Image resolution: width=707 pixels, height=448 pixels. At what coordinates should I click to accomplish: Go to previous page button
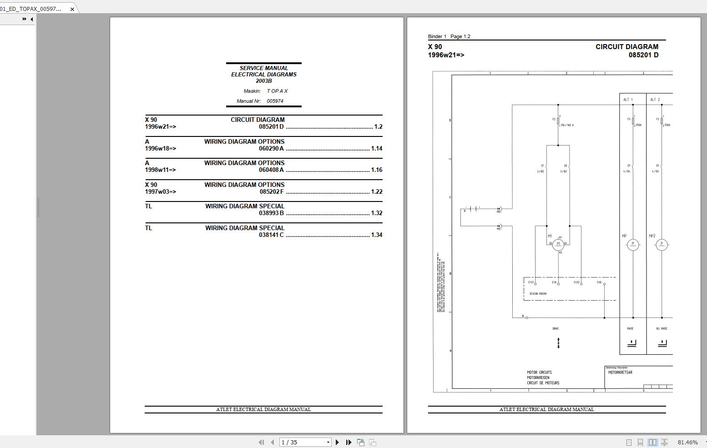coord(272,442)
